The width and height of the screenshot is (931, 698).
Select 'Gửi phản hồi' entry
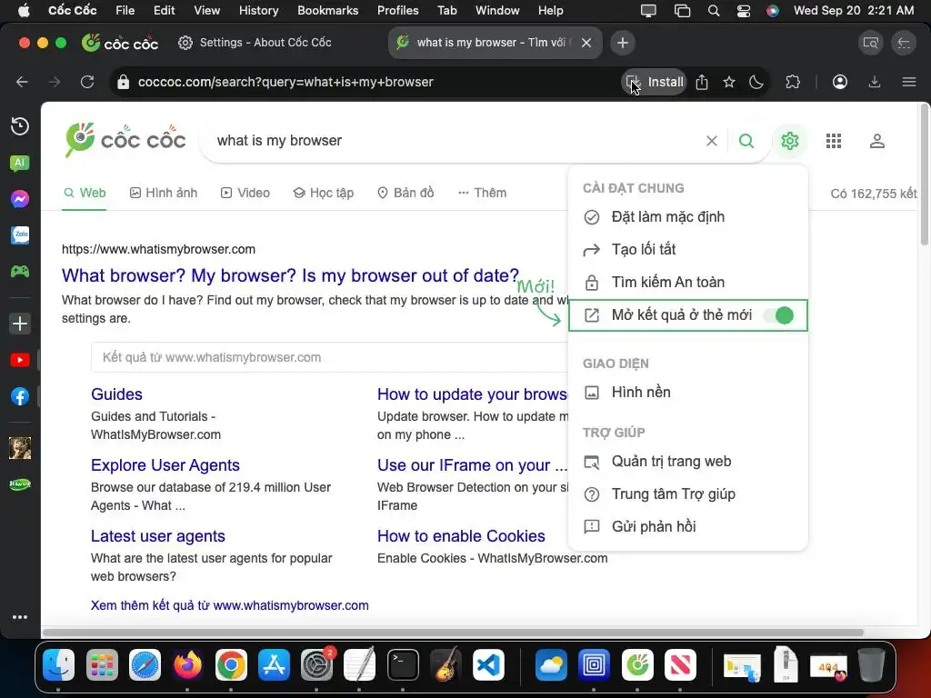(687, 527)
